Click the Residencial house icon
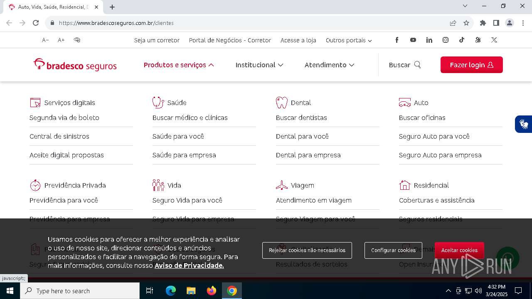The height and width of the screenshot is (299, 532). pos(405,185)
